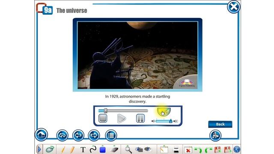
Task: Click the first red floppy save icon
Action: pos(217,150)
